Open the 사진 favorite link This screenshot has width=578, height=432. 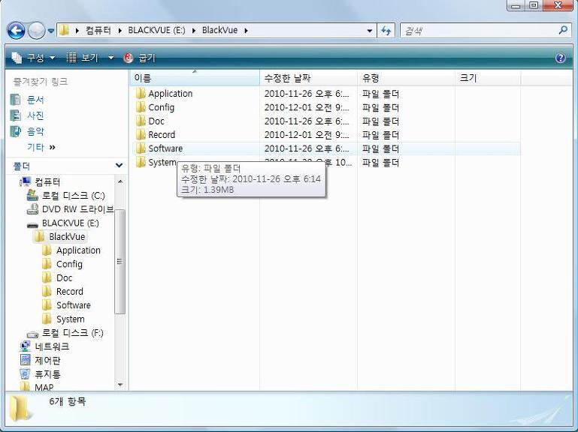(x=35, y=115)
